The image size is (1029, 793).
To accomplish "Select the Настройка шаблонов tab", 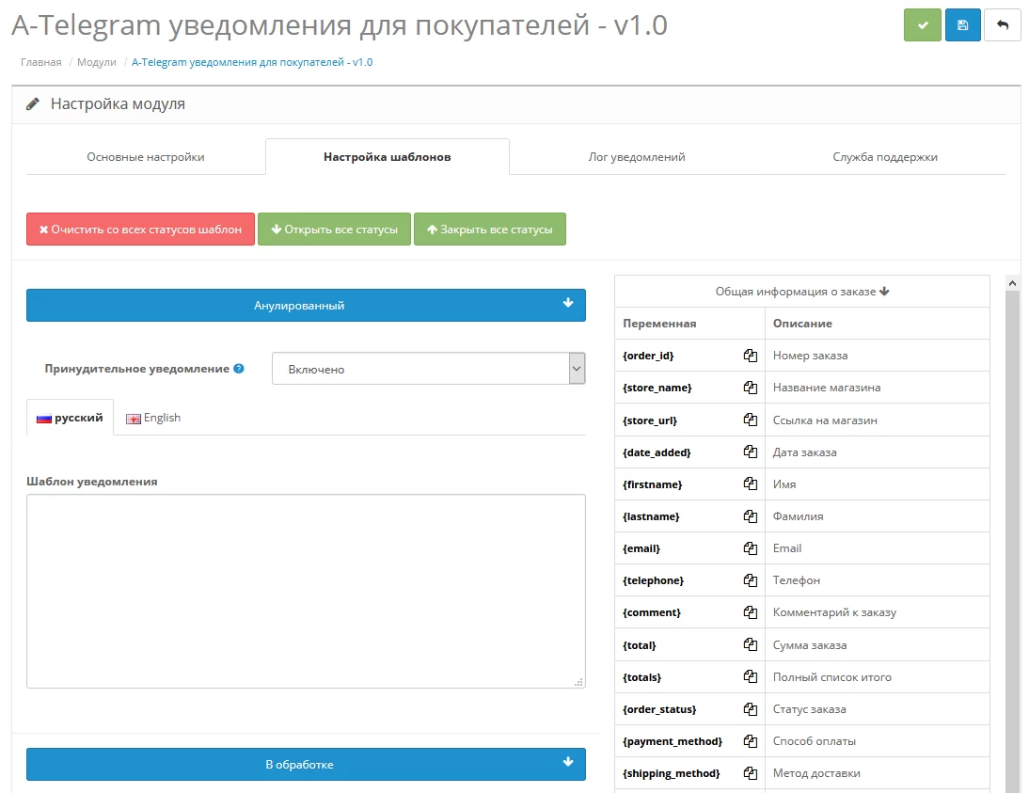I will [388, 157].
